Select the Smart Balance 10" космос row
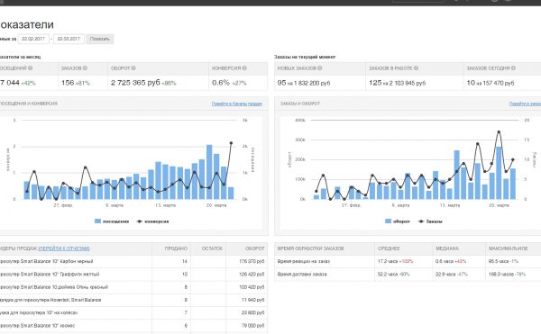The image size is (541, 334). (133, 326)
